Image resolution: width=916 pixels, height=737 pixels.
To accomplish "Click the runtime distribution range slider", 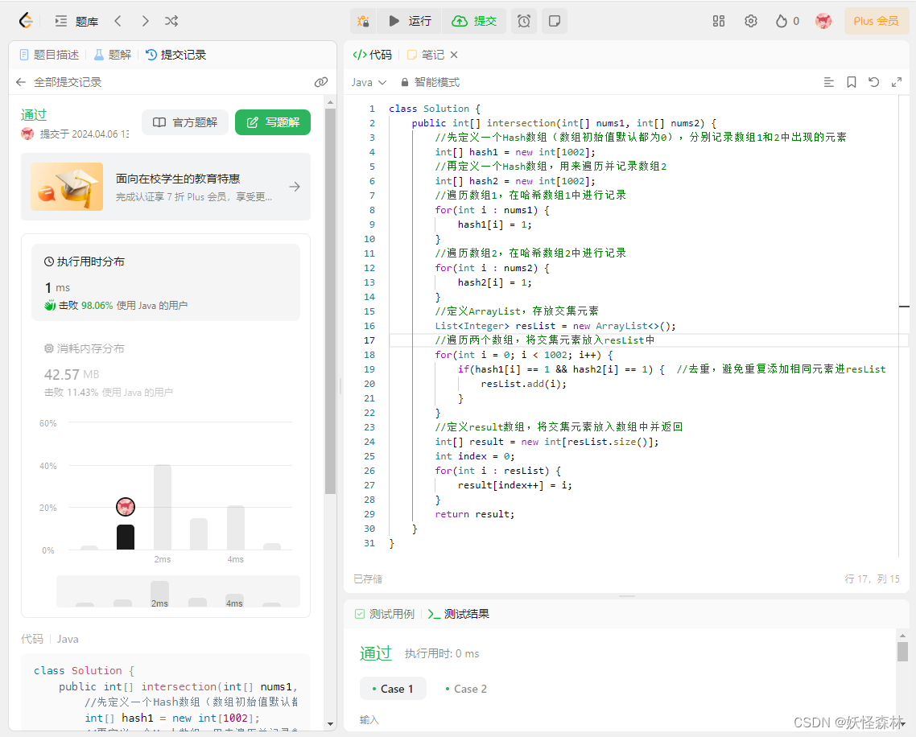I will (178, 591).
